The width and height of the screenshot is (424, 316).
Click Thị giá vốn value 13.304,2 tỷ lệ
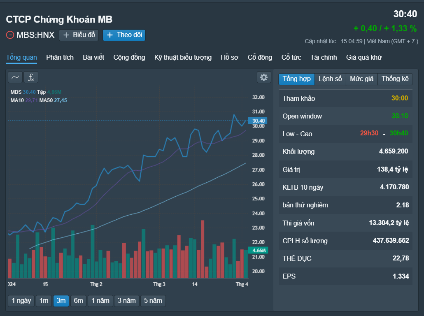389,223
